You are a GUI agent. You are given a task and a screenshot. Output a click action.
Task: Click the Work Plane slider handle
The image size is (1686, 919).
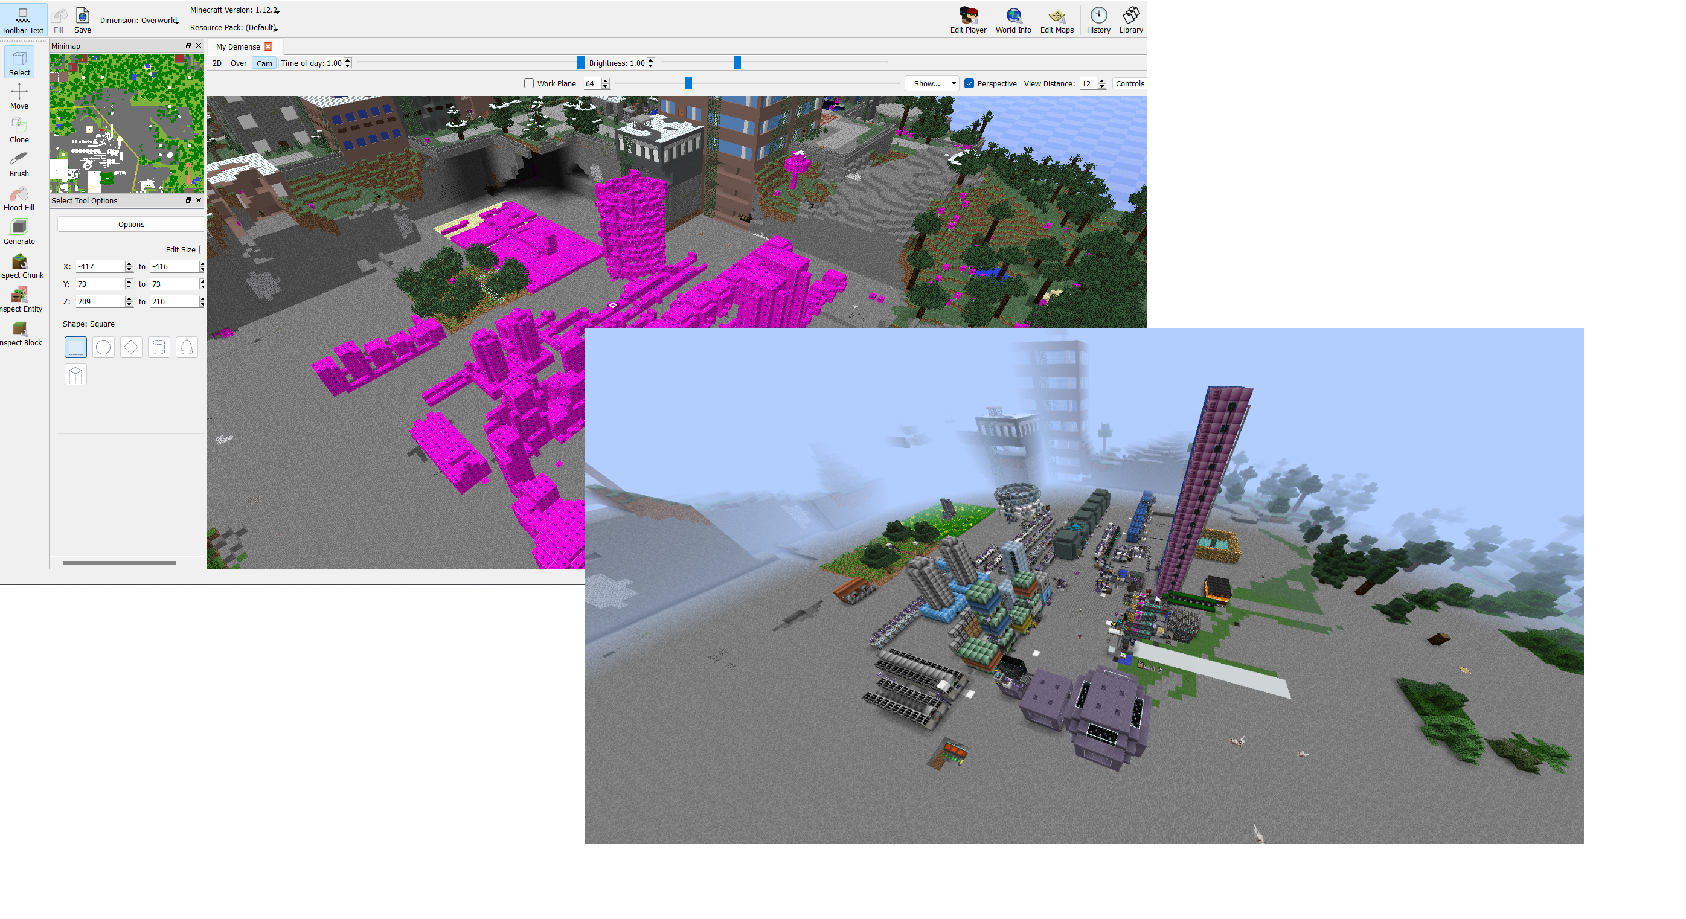pos(688,83)
